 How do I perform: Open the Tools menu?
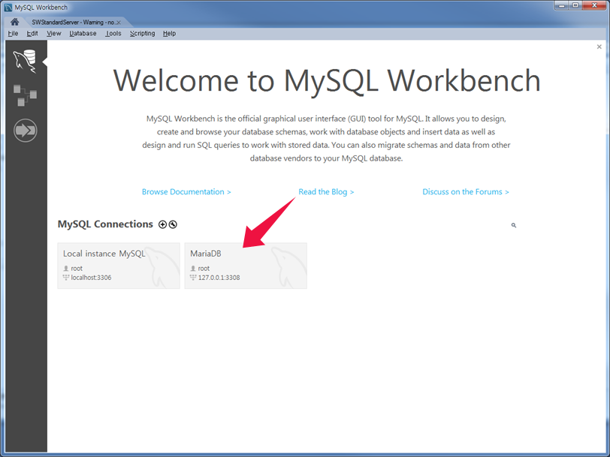point(113,34)
